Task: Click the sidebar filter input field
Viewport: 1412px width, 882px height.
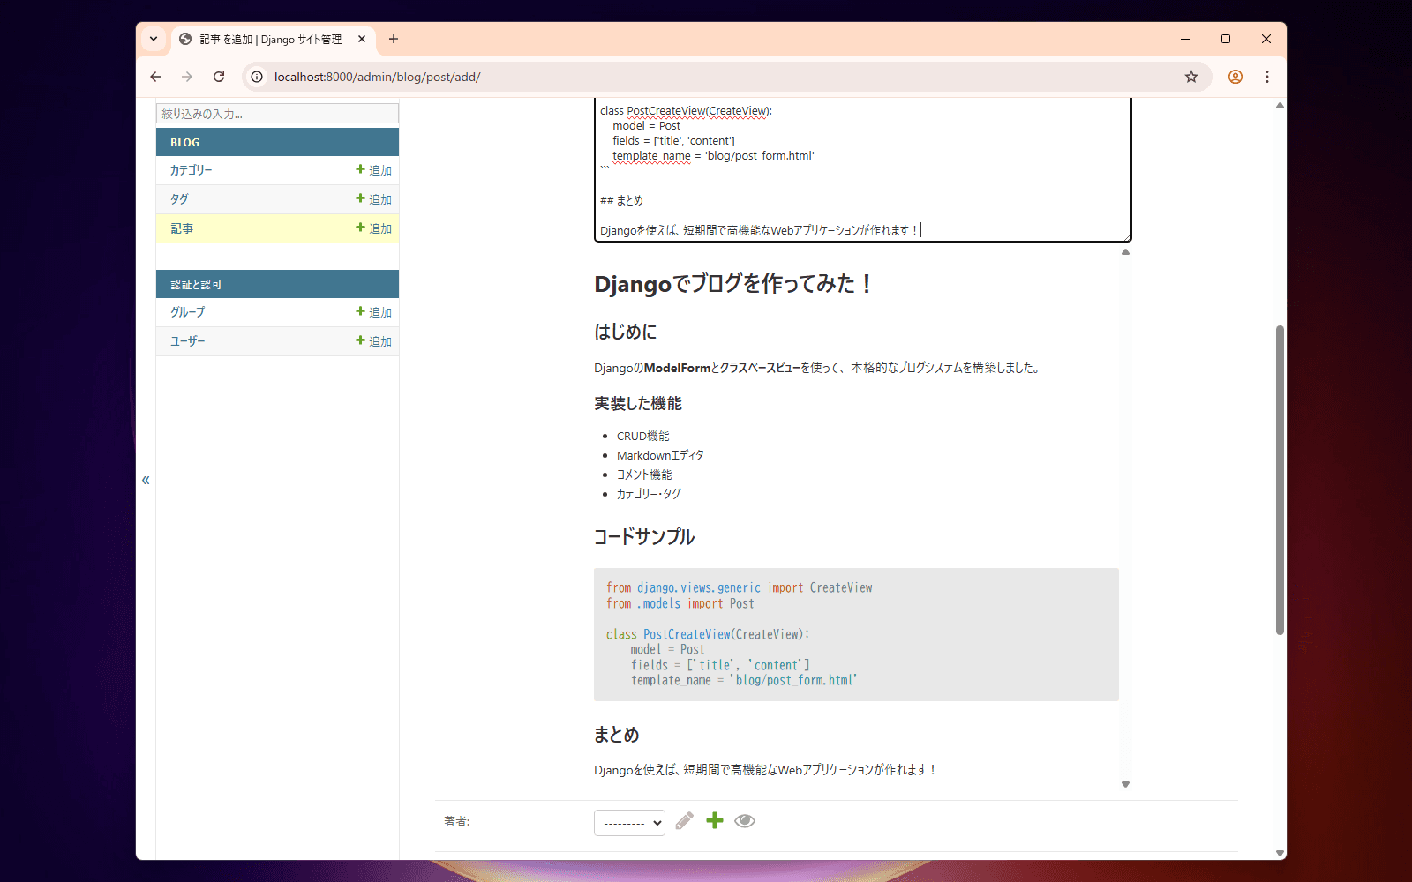Action: (x=277, y=114)
